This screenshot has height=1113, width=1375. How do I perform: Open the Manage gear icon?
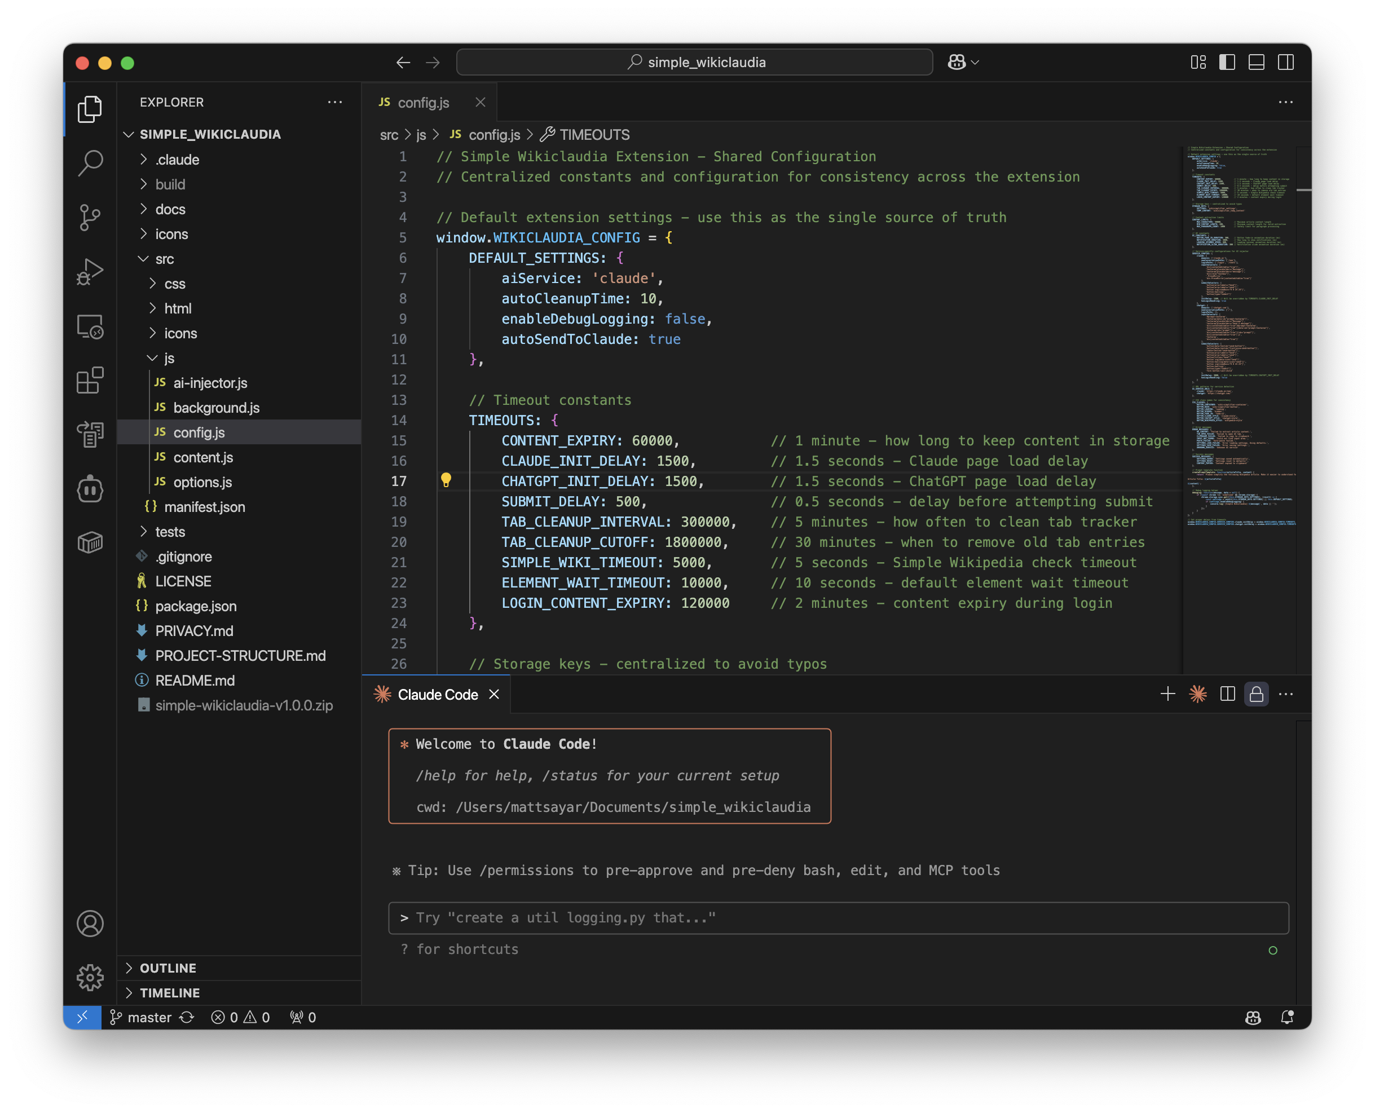(x=90, y=978)
